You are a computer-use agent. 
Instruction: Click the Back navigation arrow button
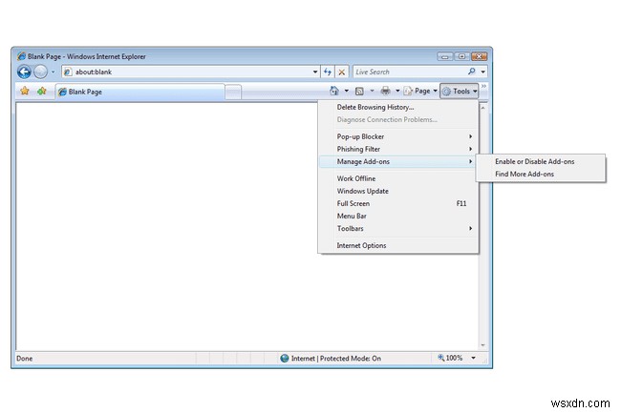tap(24, 72)
